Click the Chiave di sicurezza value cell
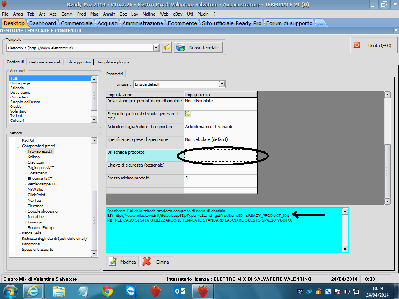The width and height of the screenshot is (399, 299). coord(221,168)
